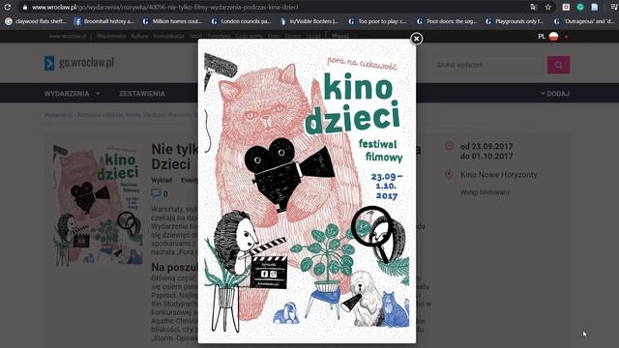Click the translate page icon in address bar
Viewport: 619px width, 348px height.
(533, 7)
